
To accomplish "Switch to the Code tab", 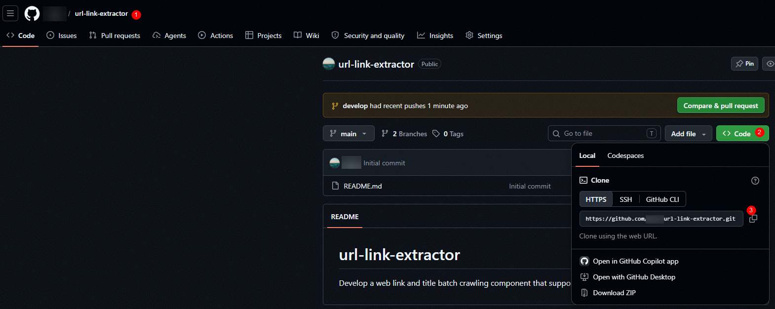I will pyautogui.click(x=21, y=36).
